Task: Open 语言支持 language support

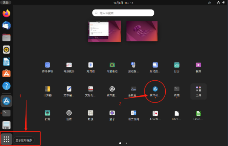Action: click(134, 115)
